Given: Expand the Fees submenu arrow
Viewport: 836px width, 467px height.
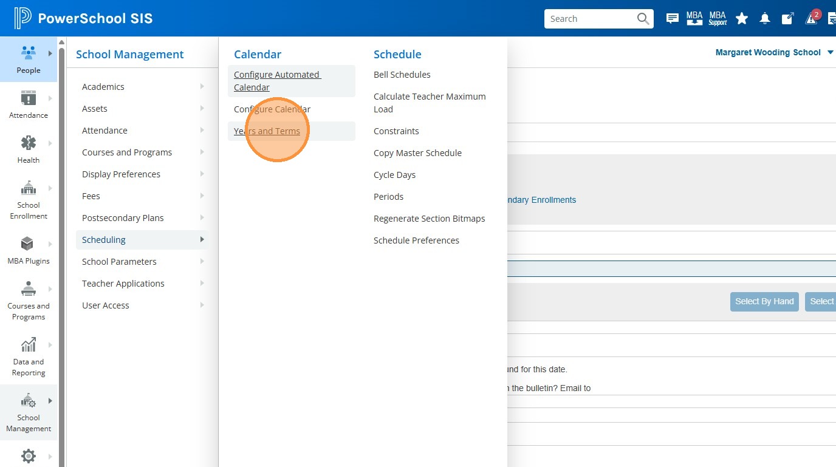Looking at the screenshot, I should tap(202, 196).
